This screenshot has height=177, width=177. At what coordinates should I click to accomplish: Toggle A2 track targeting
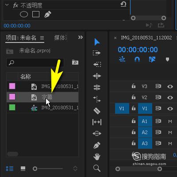click(145, 132)
